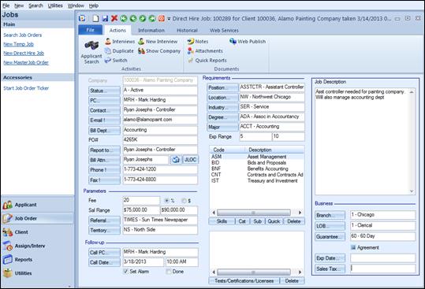Switch to the Historical tab
Image resolution: width=425 pixels, height=289 pixels.
(187, 30)
